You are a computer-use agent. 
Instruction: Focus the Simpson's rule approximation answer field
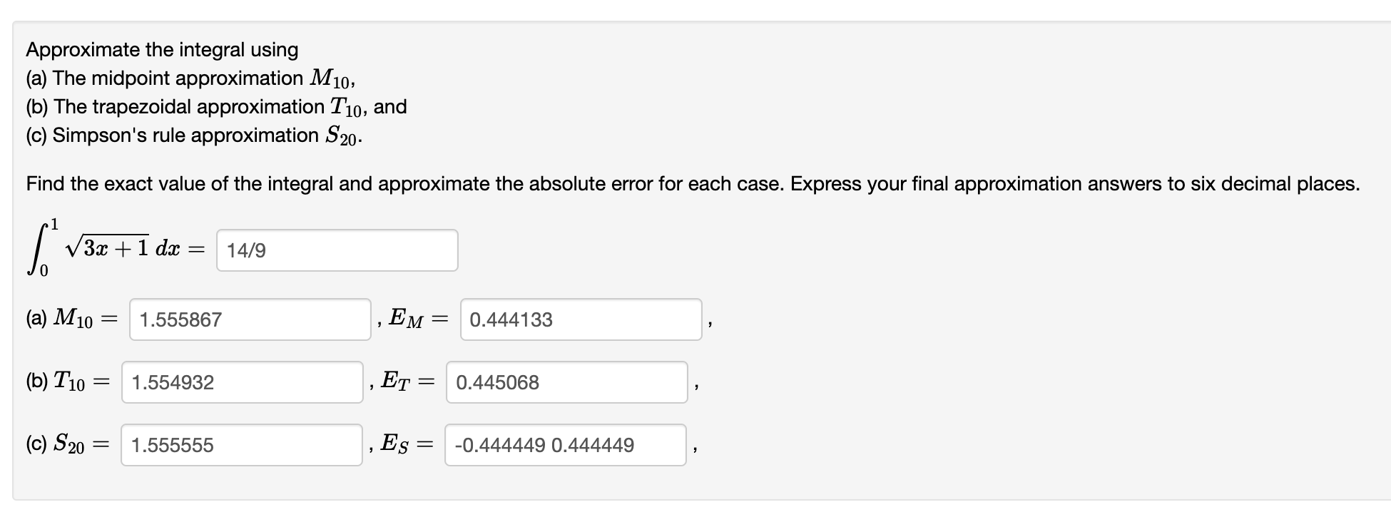point(243,445)
